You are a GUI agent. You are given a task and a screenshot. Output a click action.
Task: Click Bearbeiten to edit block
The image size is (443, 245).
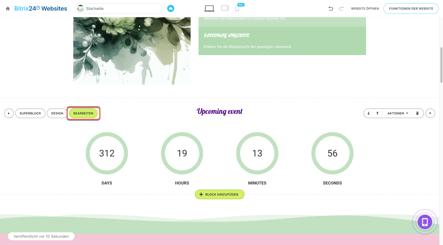click(83, 113)
